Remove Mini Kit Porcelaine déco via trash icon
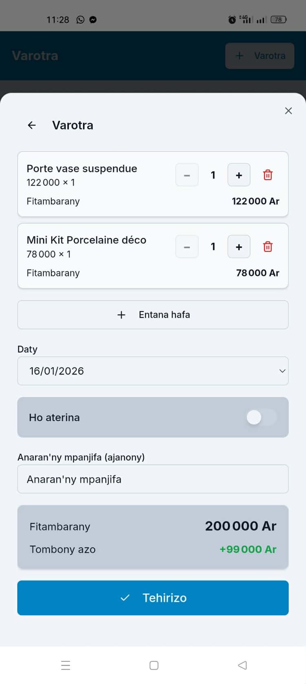Screen dimensions: 306x684 click(x=268, y=247)
